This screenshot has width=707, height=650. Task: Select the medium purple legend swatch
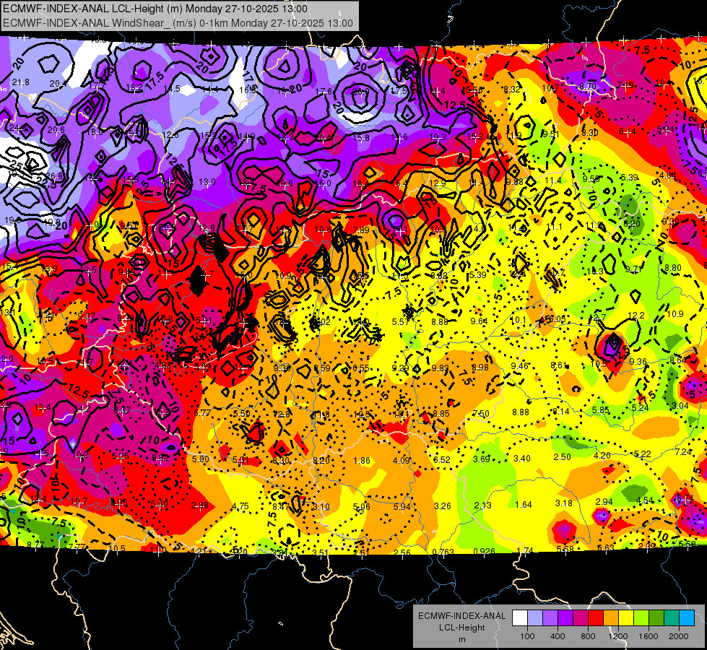(x=550, y=618)
